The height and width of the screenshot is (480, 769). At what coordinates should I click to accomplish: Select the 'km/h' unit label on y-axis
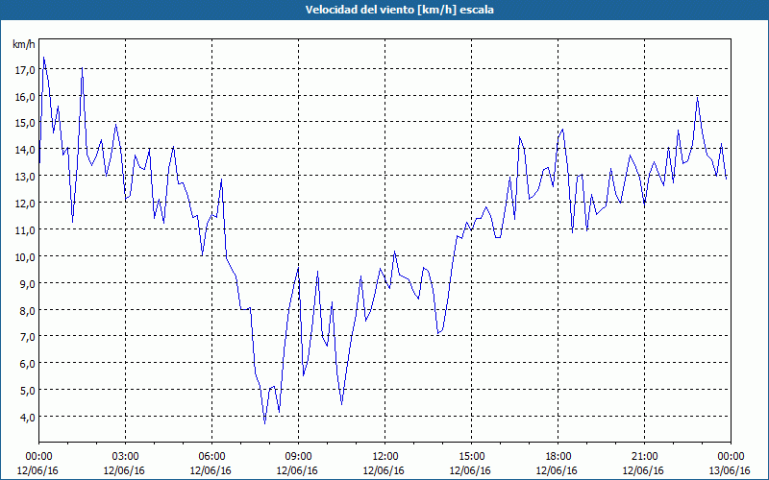24,44
